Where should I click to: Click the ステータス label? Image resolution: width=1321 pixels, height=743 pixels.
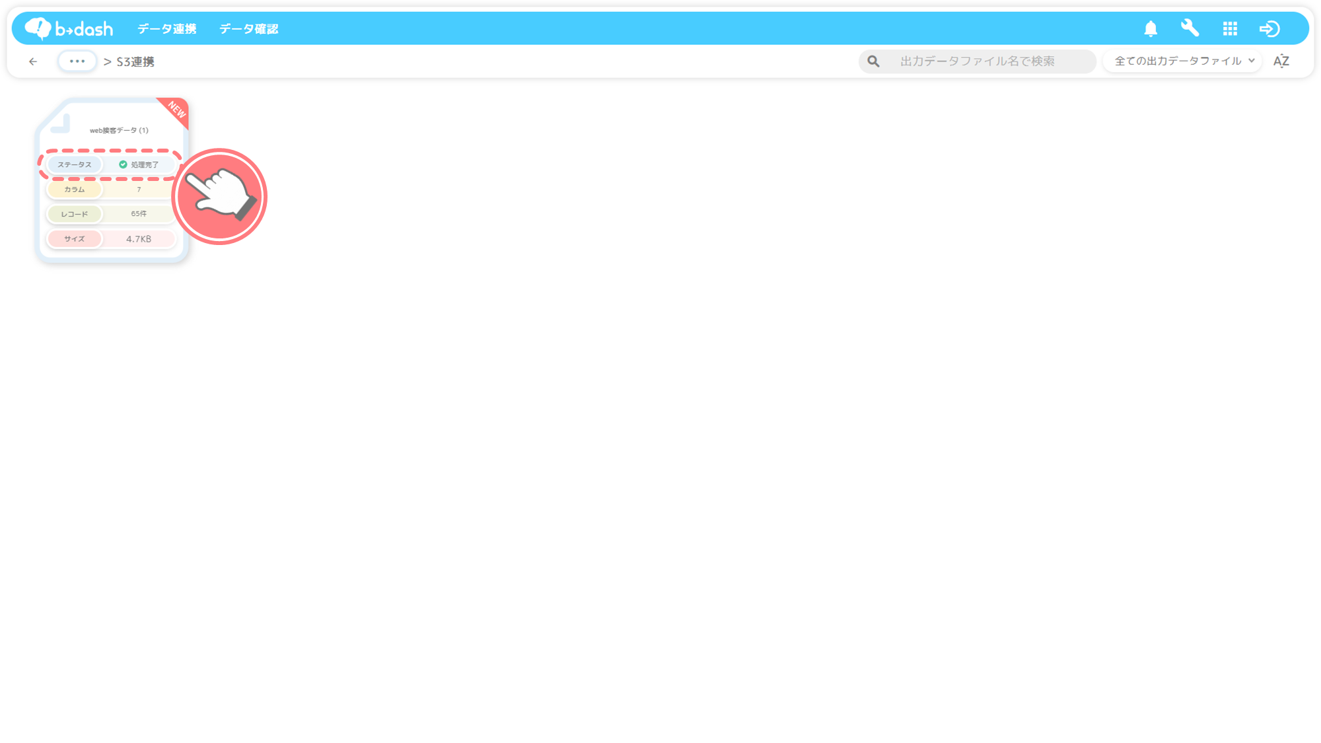75,164
